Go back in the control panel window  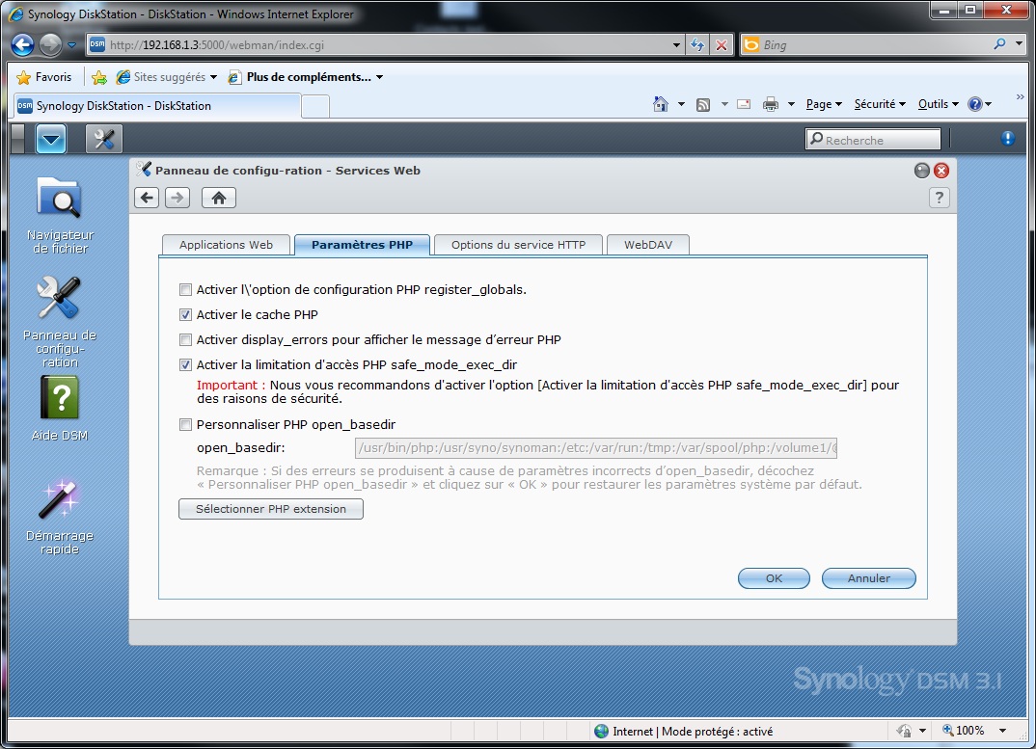pos(147,198)
